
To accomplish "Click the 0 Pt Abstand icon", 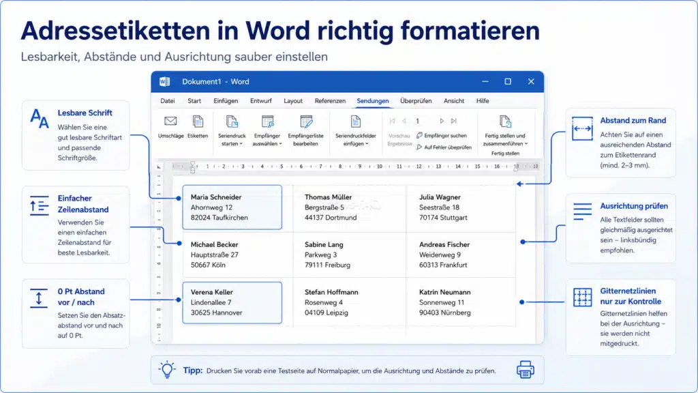I will pos(39,298).
